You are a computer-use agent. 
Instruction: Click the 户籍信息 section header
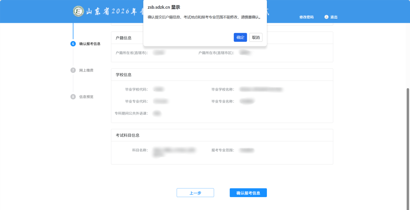(x=124, y=38)
